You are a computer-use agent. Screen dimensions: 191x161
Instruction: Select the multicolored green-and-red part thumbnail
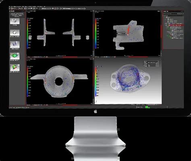tap(15, 68)
